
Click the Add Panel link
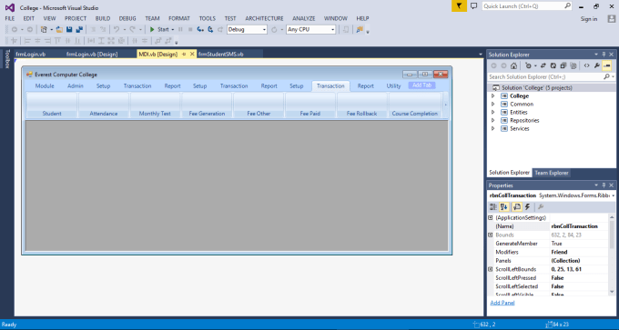[502, 303]
